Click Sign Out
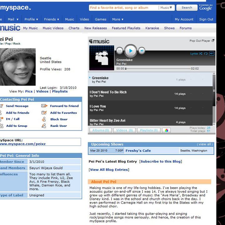 click(206, 19)
